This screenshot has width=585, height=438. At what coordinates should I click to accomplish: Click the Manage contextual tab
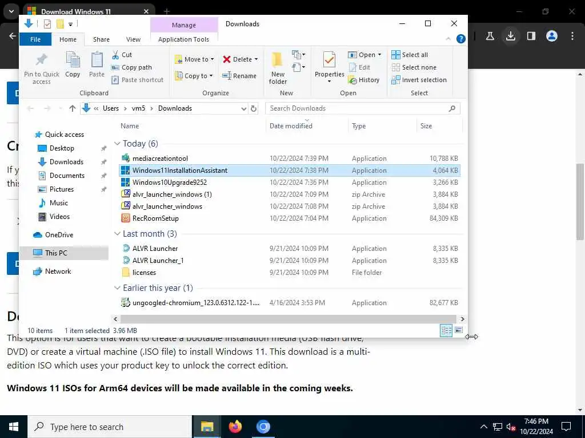pos(184,25)
